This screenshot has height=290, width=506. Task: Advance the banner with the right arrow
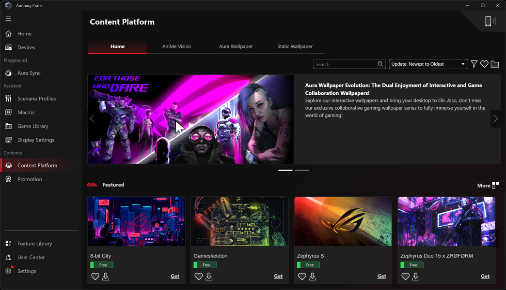pyautogui.click(x=495, y=119)
